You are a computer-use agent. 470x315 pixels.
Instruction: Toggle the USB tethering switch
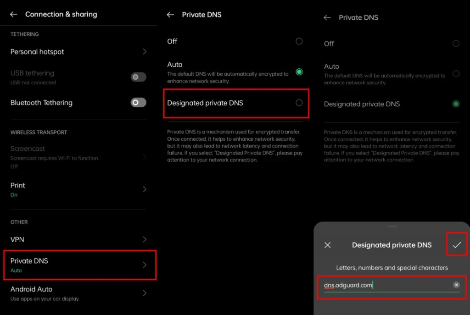point(138,77)
